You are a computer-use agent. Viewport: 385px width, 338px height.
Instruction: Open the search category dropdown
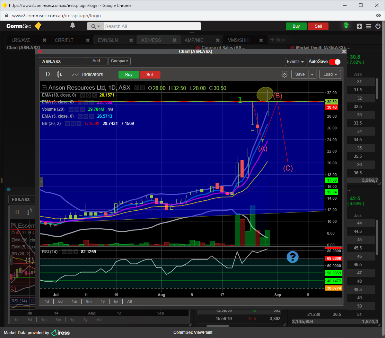click(x=96, y=26)
